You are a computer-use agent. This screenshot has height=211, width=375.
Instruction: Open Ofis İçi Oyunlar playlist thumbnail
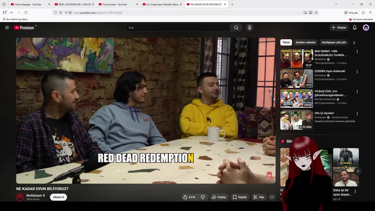pyautogui.click(x=296, y=120)
